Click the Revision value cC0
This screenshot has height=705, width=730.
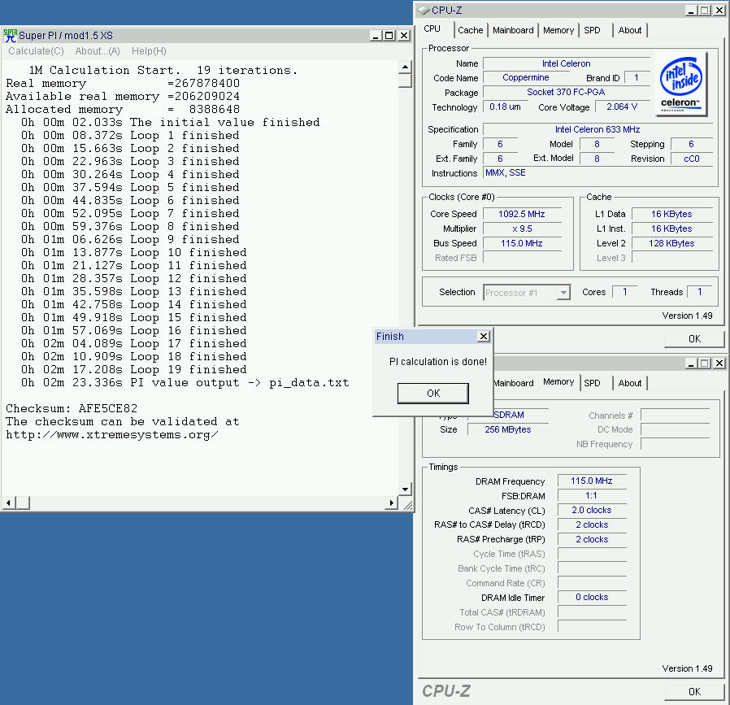pyautogui.click(x=691, y=159)
